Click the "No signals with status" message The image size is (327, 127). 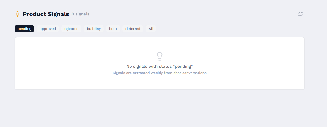(160, 66)
